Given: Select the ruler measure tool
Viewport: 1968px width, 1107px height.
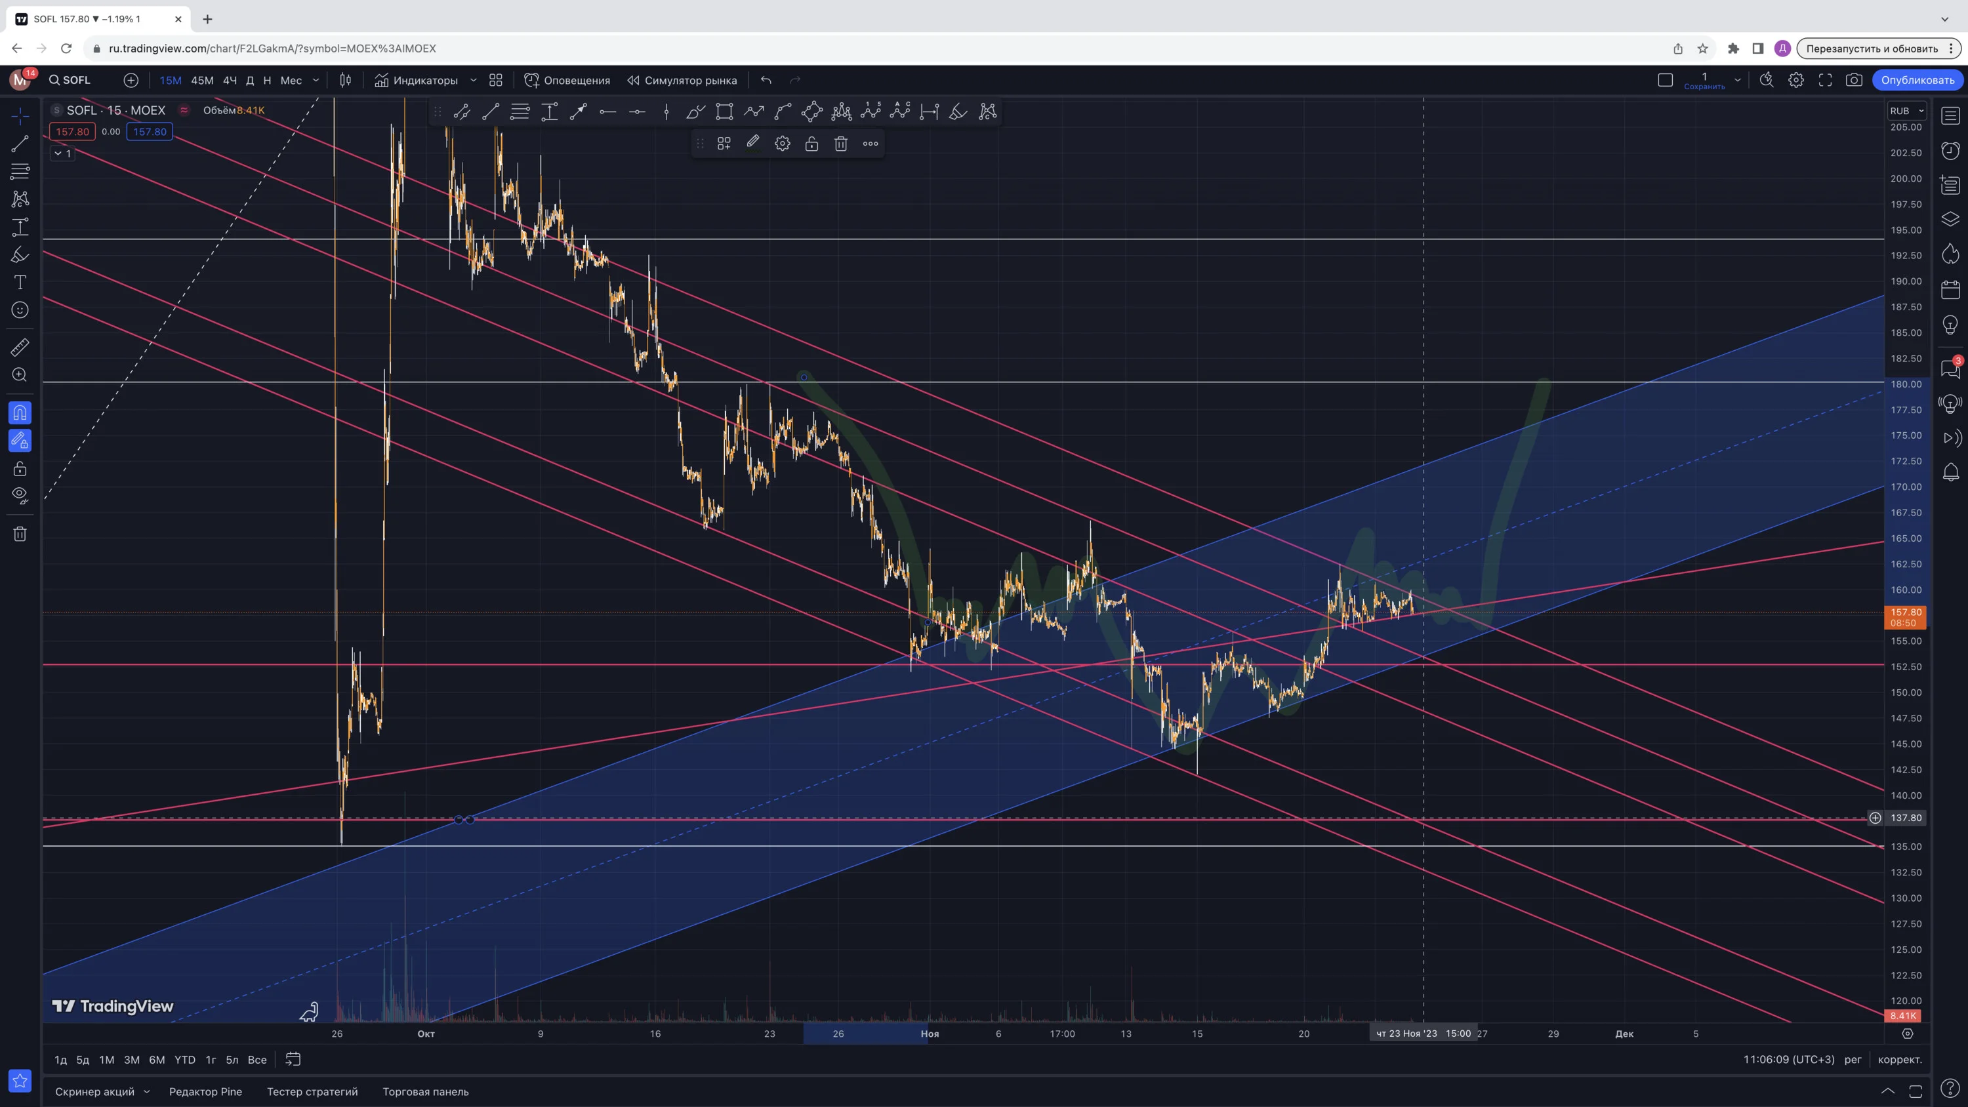Looking at the screenshot, I should pos(20,348).
